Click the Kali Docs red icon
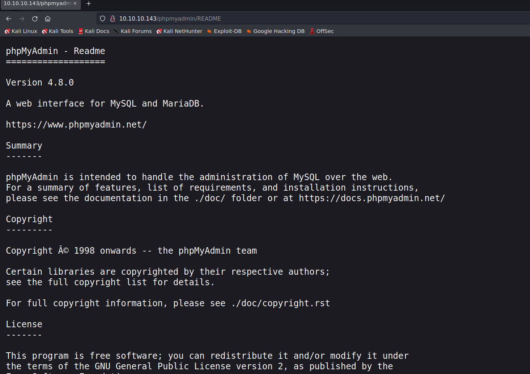The height and width of the screenshot is (374, 530). tap(81, 31)
